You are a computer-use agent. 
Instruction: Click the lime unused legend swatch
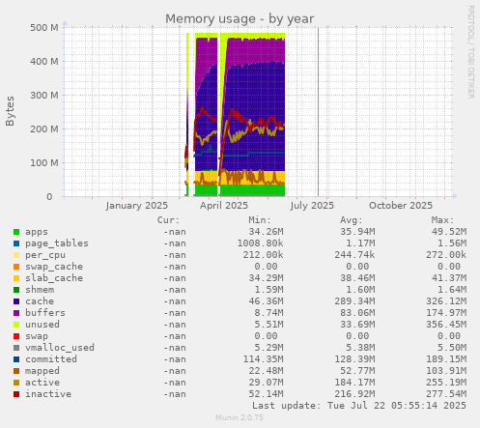tap(16, 325)
